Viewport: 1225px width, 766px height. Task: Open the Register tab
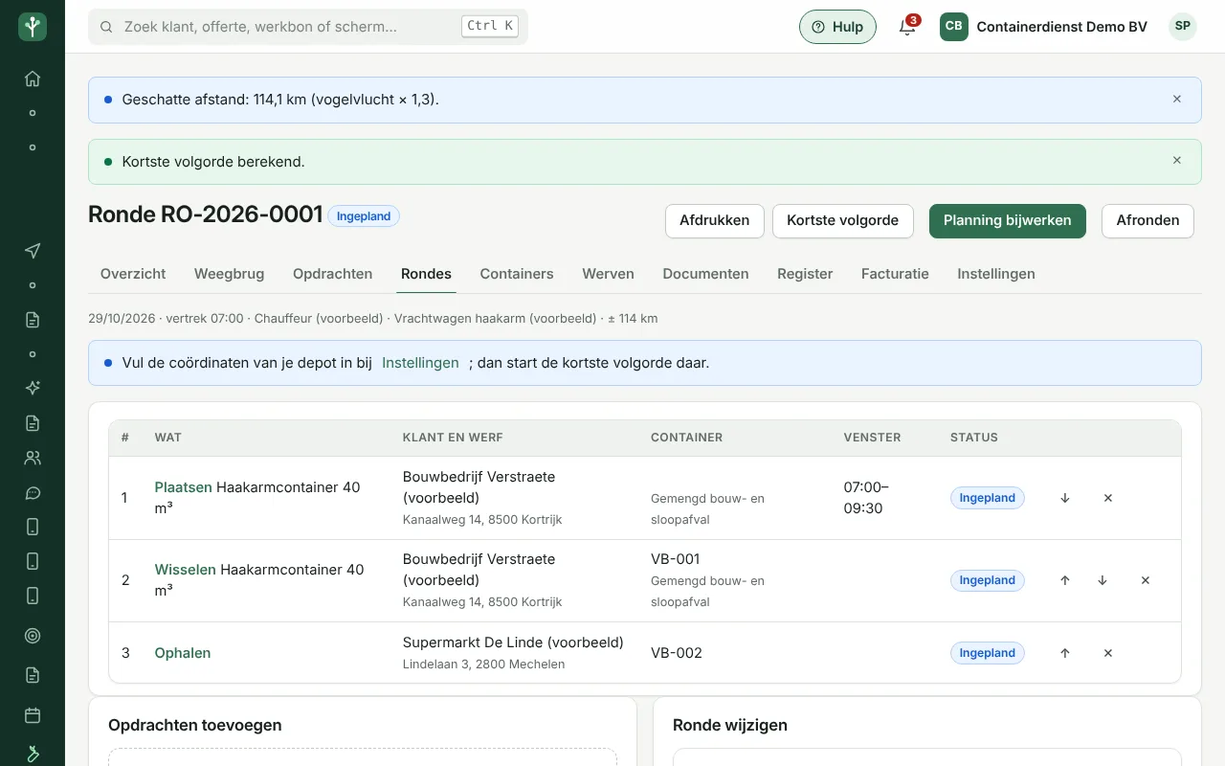(x=805, y=274)
